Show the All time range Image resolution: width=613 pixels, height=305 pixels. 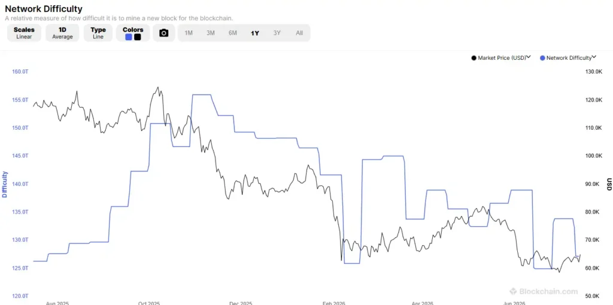[x=299, y=33]
